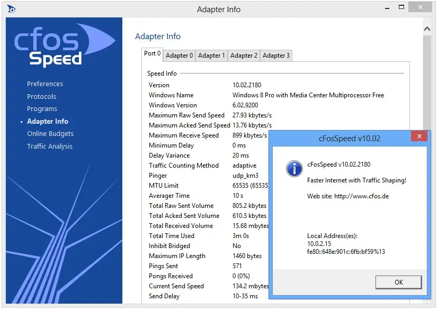Image resolution: width=438 pixels, height=311 pixels.
Task: Click the value 13.76 kbytes/s
Action: tap(252, 125)
